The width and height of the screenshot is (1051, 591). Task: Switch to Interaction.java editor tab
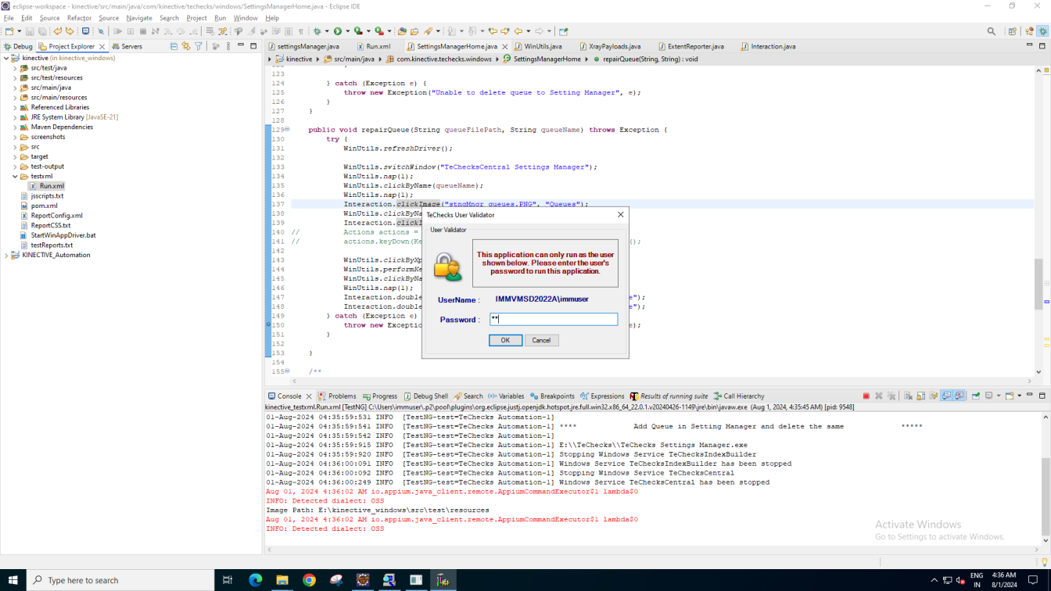click(x=768, y=46)
